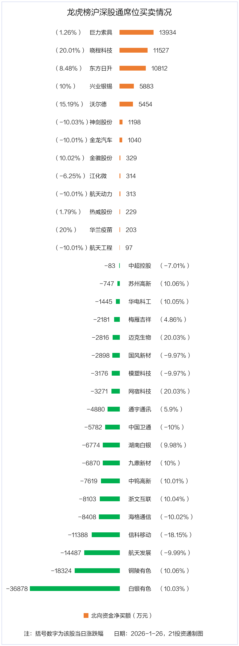Click the 龙虎榜沪深股通席位买卖情况 chart title
Viewport: 239px width, 646px height.
119,12
